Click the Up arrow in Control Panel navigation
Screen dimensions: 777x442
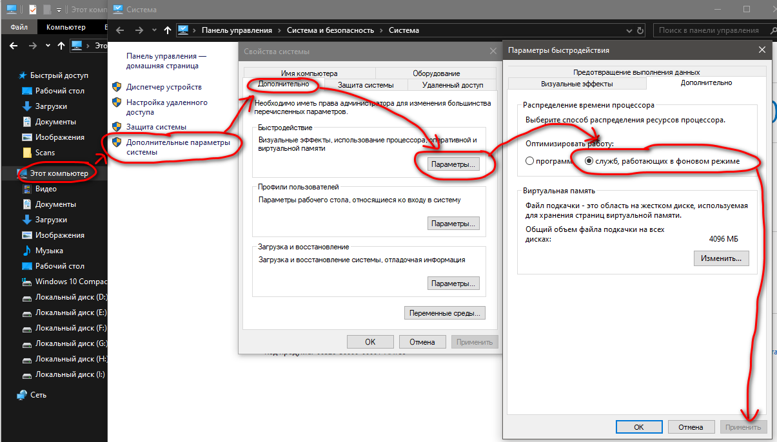pyautogui.click(x=168, y=30)
